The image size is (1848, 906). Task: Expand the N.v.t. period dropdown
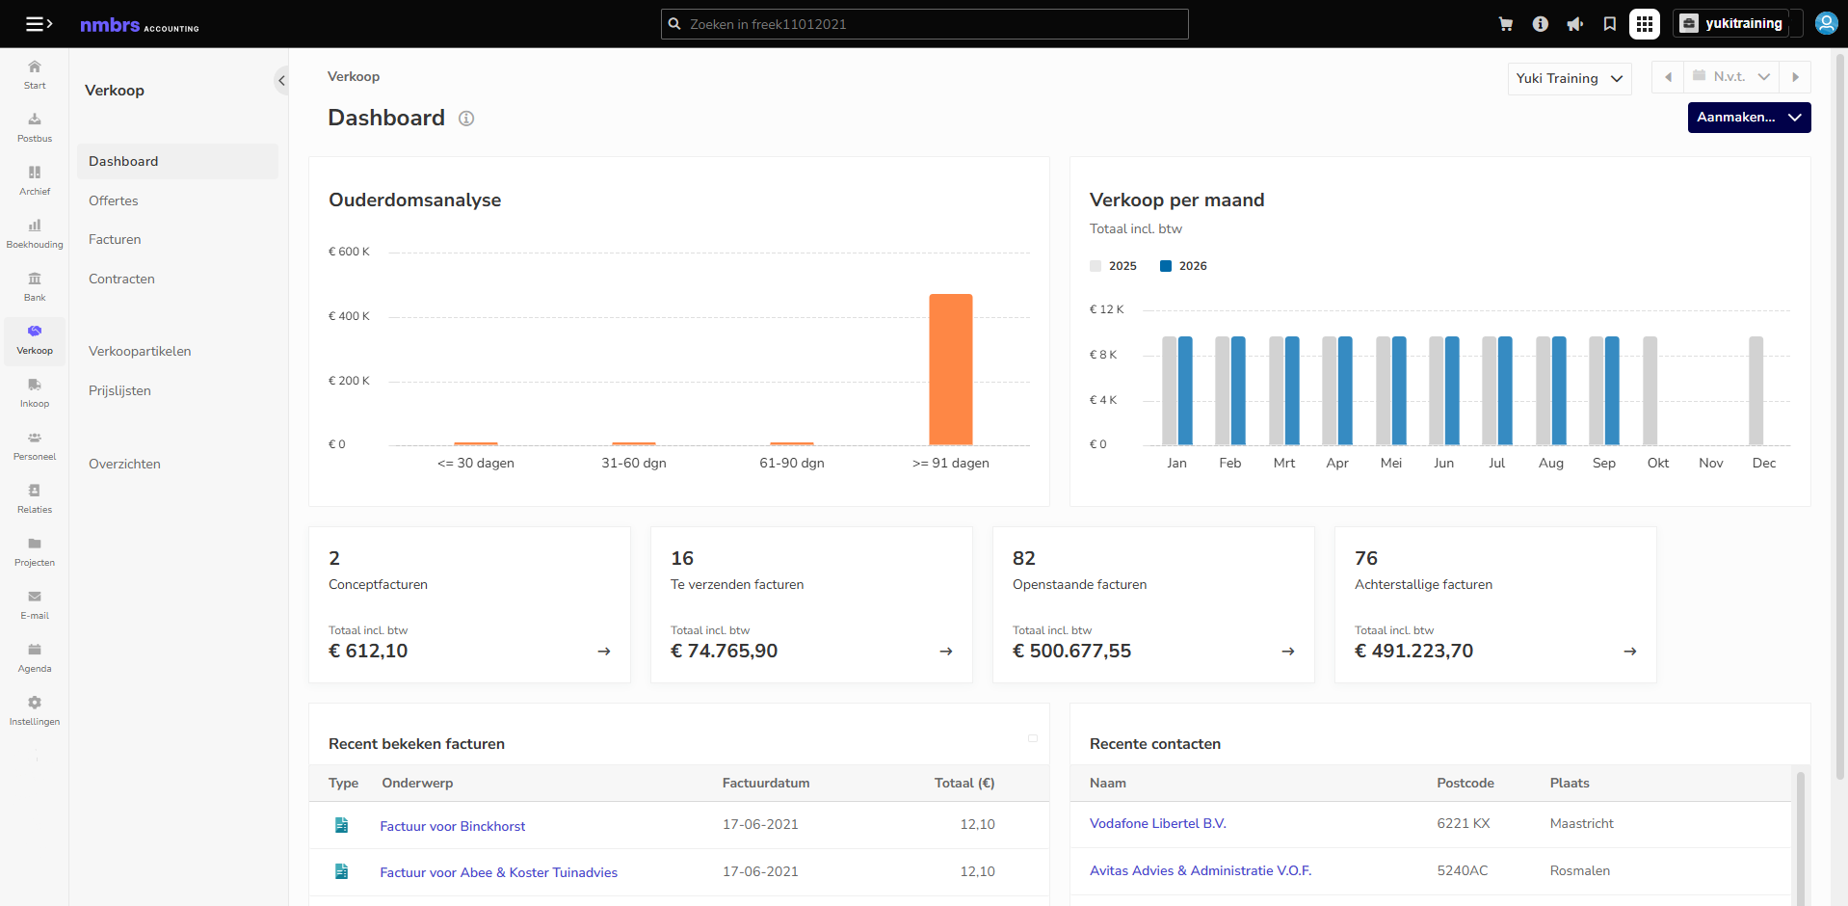(1731, 77)
